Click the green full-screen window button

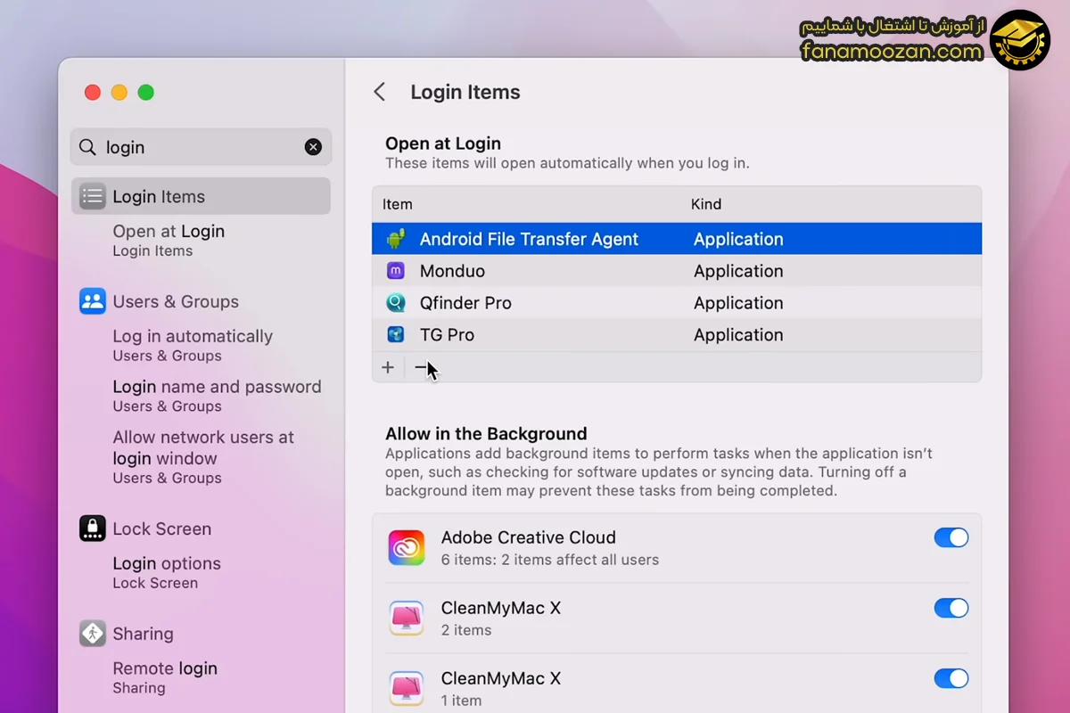tap(146, 93)
